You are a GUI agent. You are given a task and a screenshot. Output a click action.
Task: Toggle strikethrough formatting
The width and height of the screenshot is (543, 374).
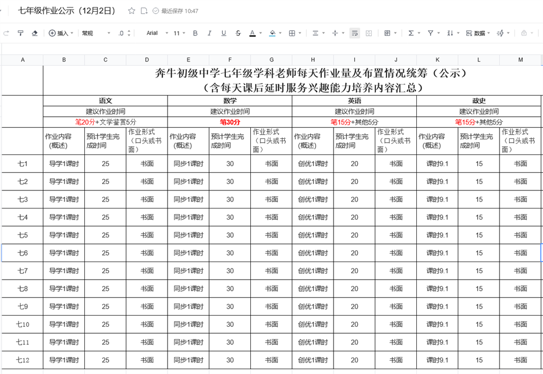238,33
